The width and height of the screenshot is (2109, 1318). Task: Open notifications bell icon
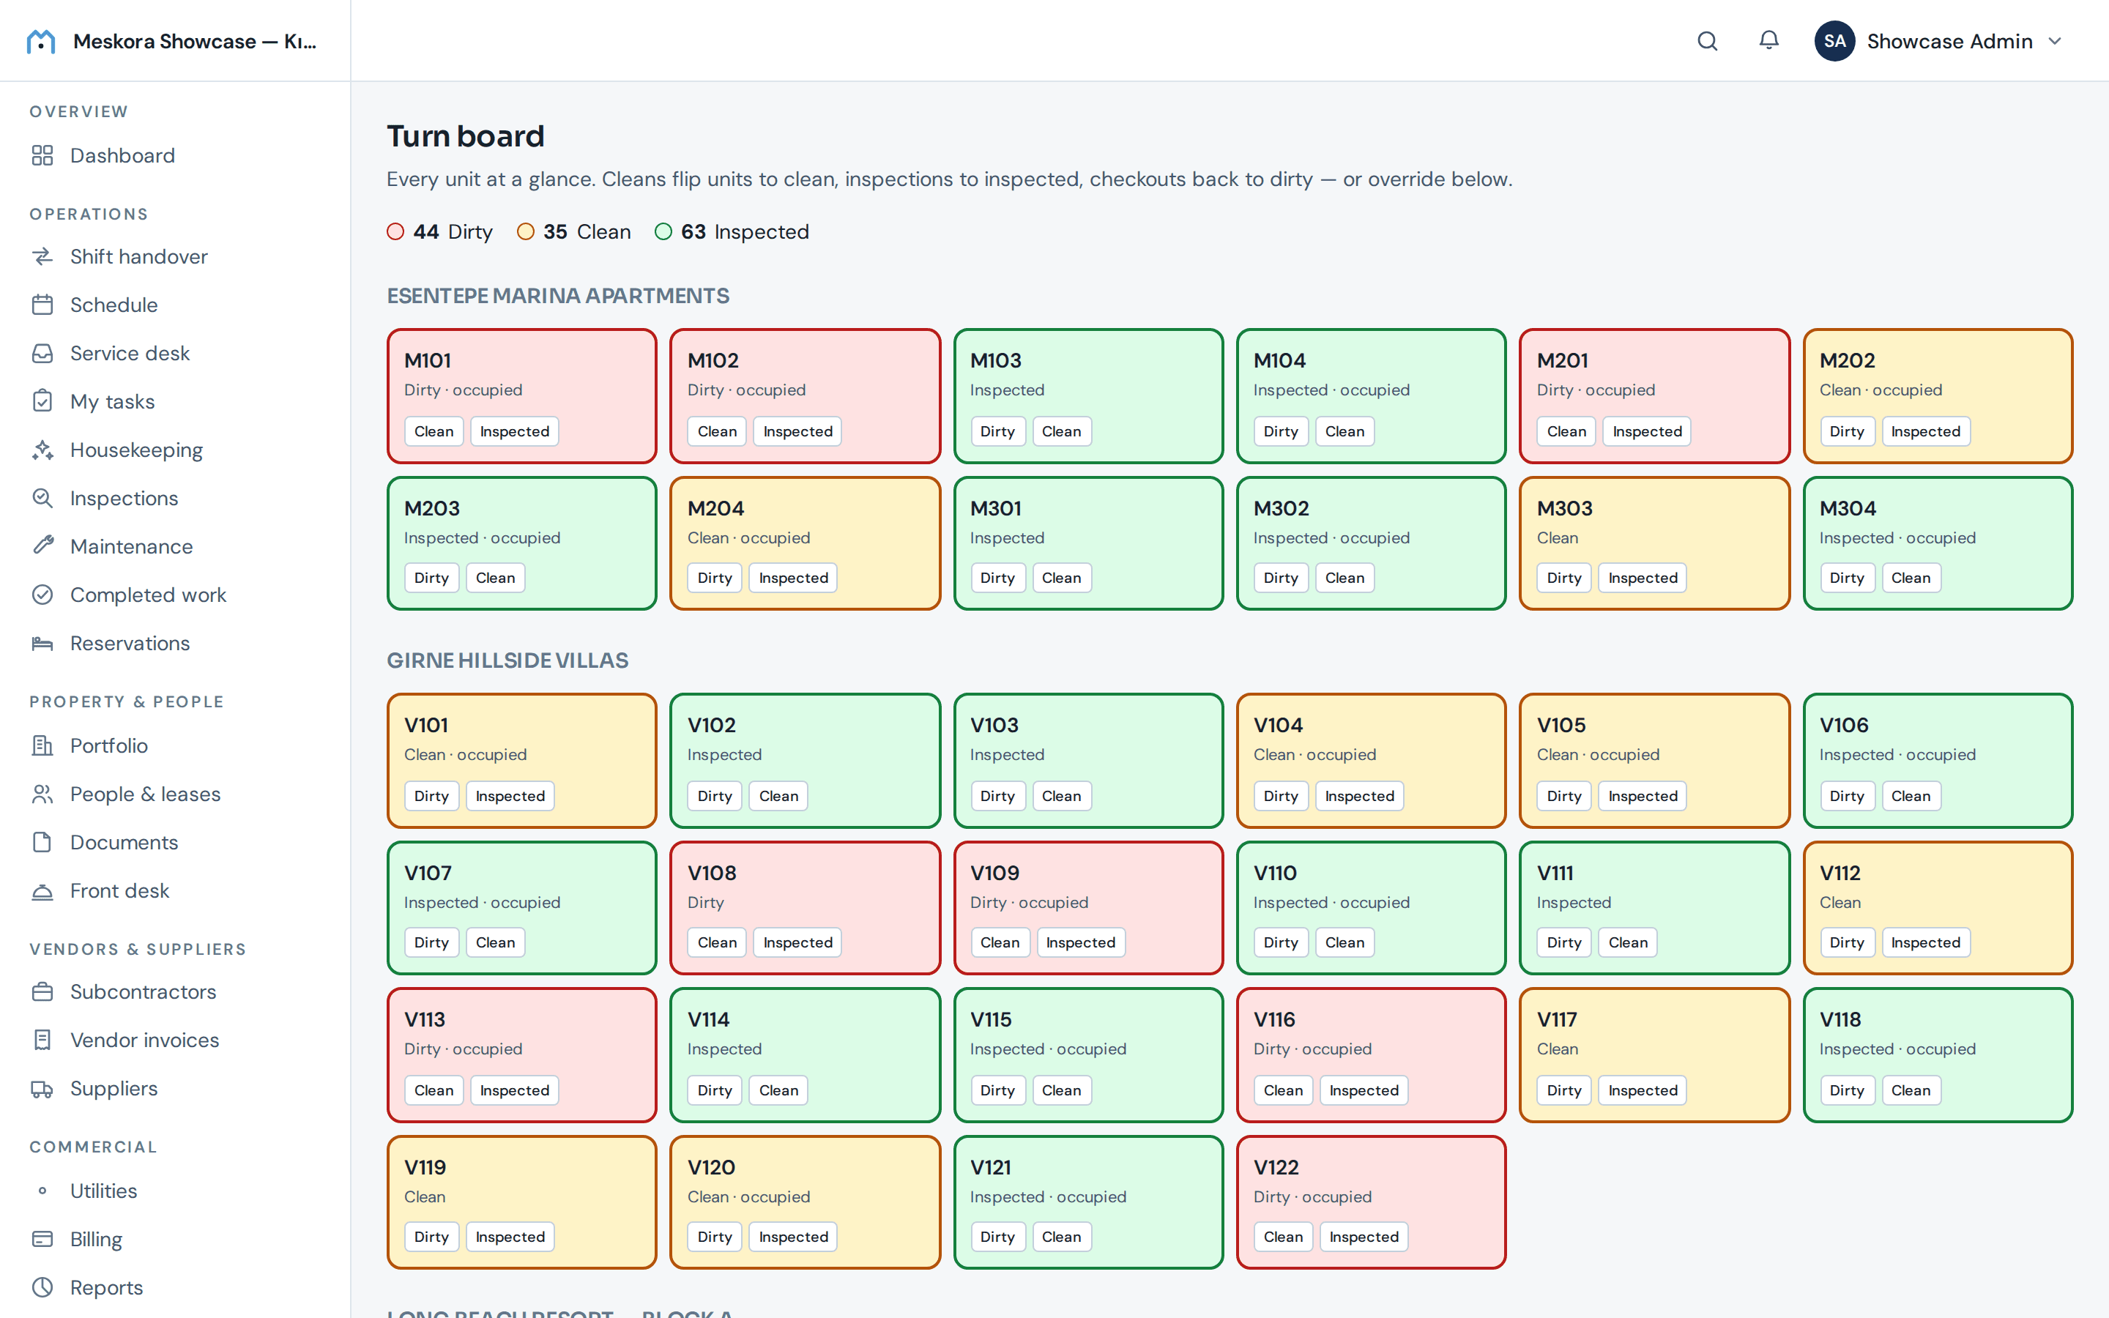tap(1768, 41)
